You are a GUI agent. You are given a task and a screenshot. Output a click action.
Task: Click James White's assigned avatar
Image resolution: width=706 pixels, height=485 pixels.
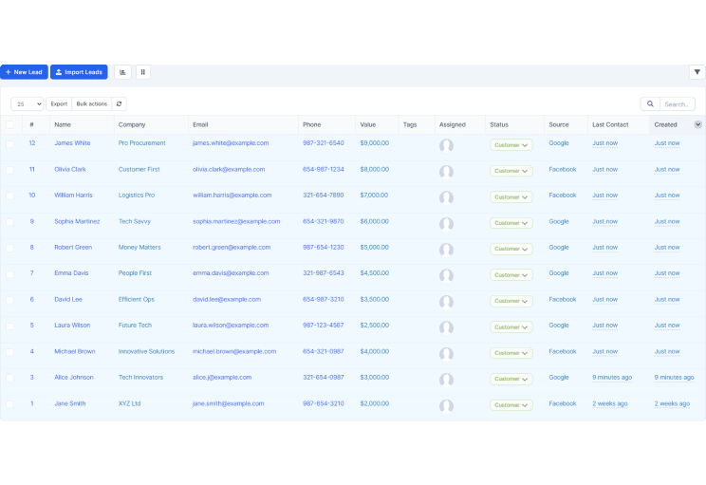[446, 145]
